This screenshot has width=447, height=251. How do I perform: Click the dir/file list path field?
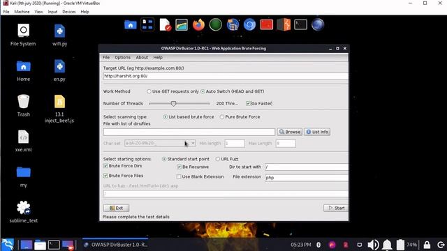coord(189,132)
